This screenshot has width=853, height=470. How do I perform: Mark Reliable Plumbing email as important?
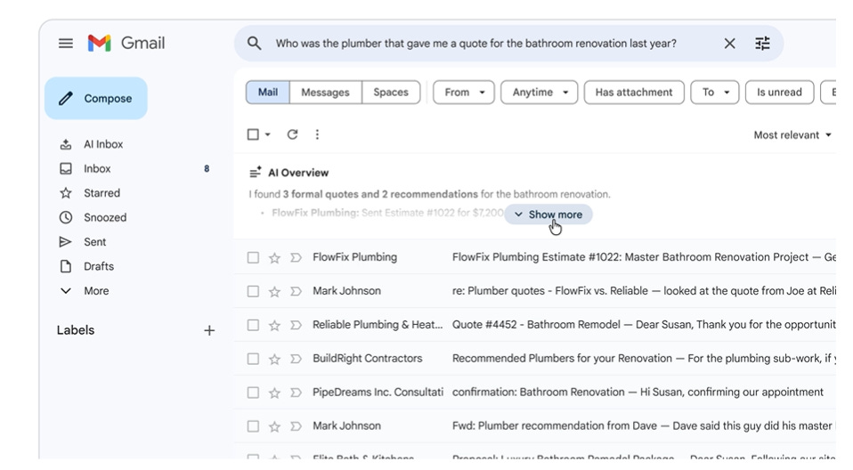[x=296, y=325]
